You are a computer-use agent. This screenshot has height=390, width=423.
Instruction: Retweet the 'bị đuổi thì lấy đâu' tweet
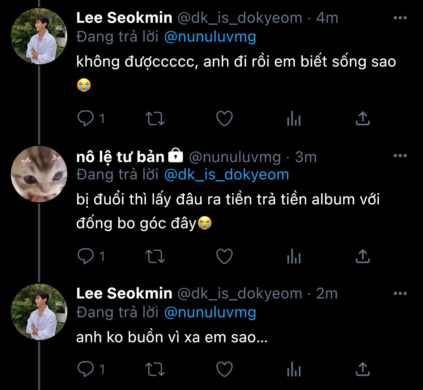point(155,257)
